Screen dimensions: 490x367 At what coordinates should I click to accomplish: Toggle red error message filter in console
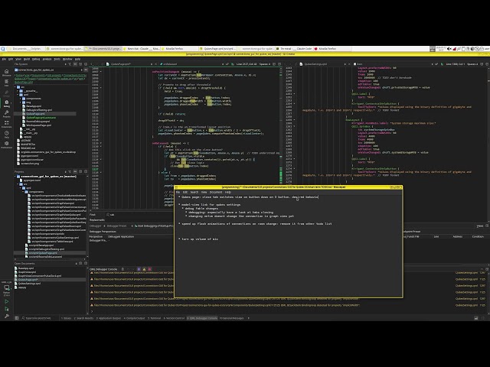click(x=149, y=269)
